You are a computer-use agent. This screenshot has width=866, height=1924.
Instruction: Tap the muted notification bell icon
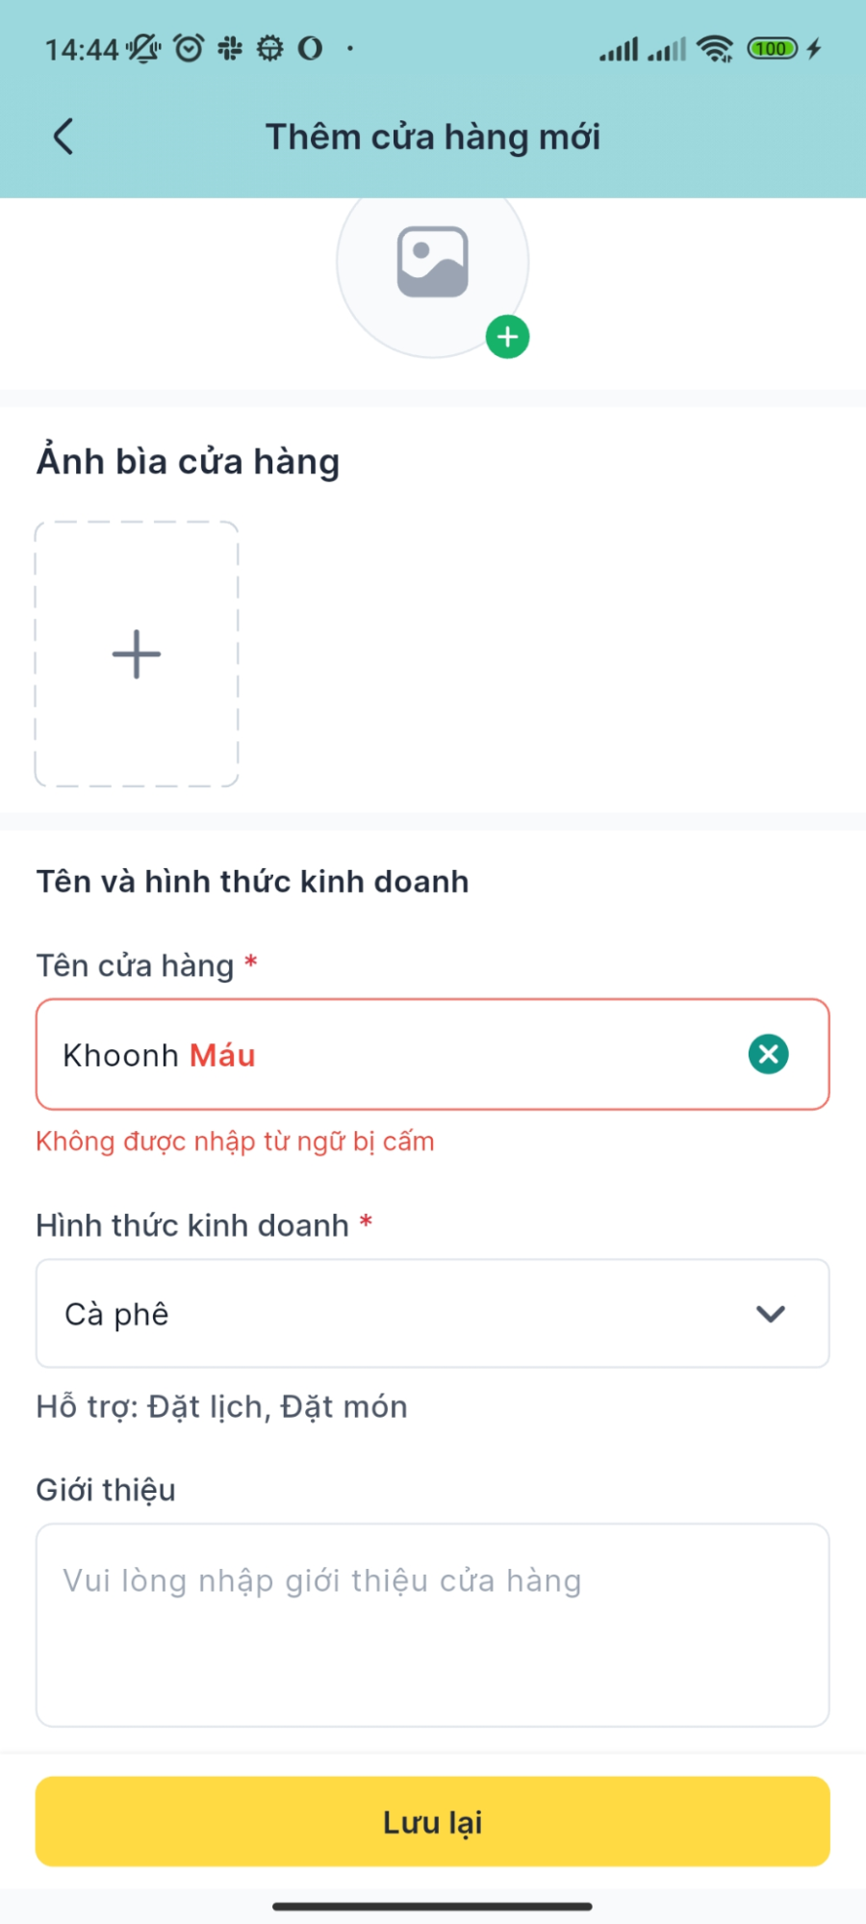click(x=143, y=48)
